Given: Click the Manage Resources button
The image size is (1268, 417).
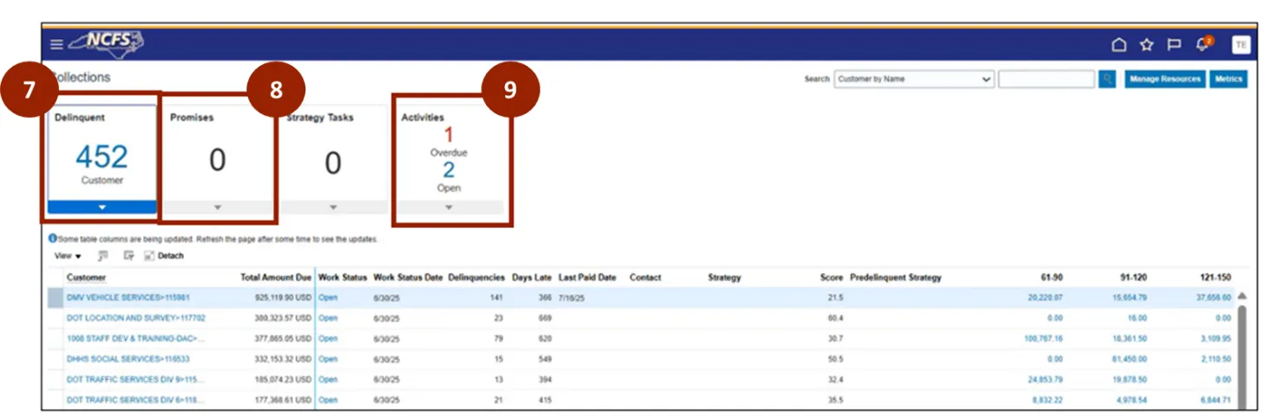Looking at the screenshot, I should coord(1165,79).
